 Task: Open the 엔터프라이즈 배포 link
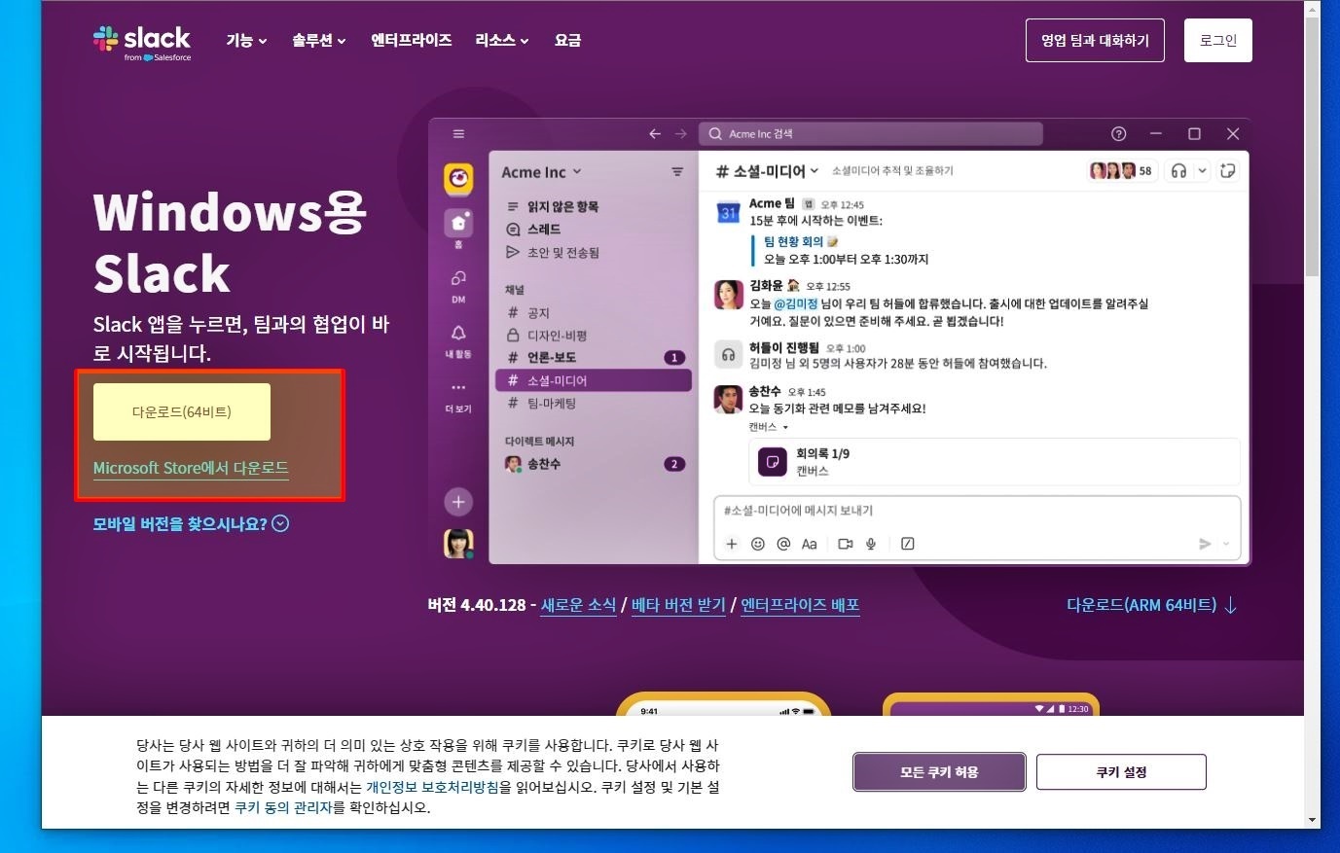click(800, 605)
